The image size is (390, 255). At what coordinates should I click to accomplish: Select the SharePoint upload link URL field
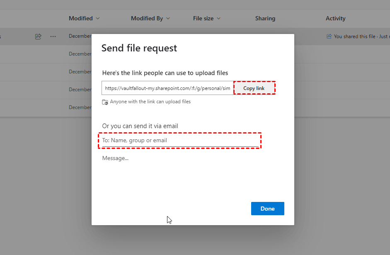point(167,88)
